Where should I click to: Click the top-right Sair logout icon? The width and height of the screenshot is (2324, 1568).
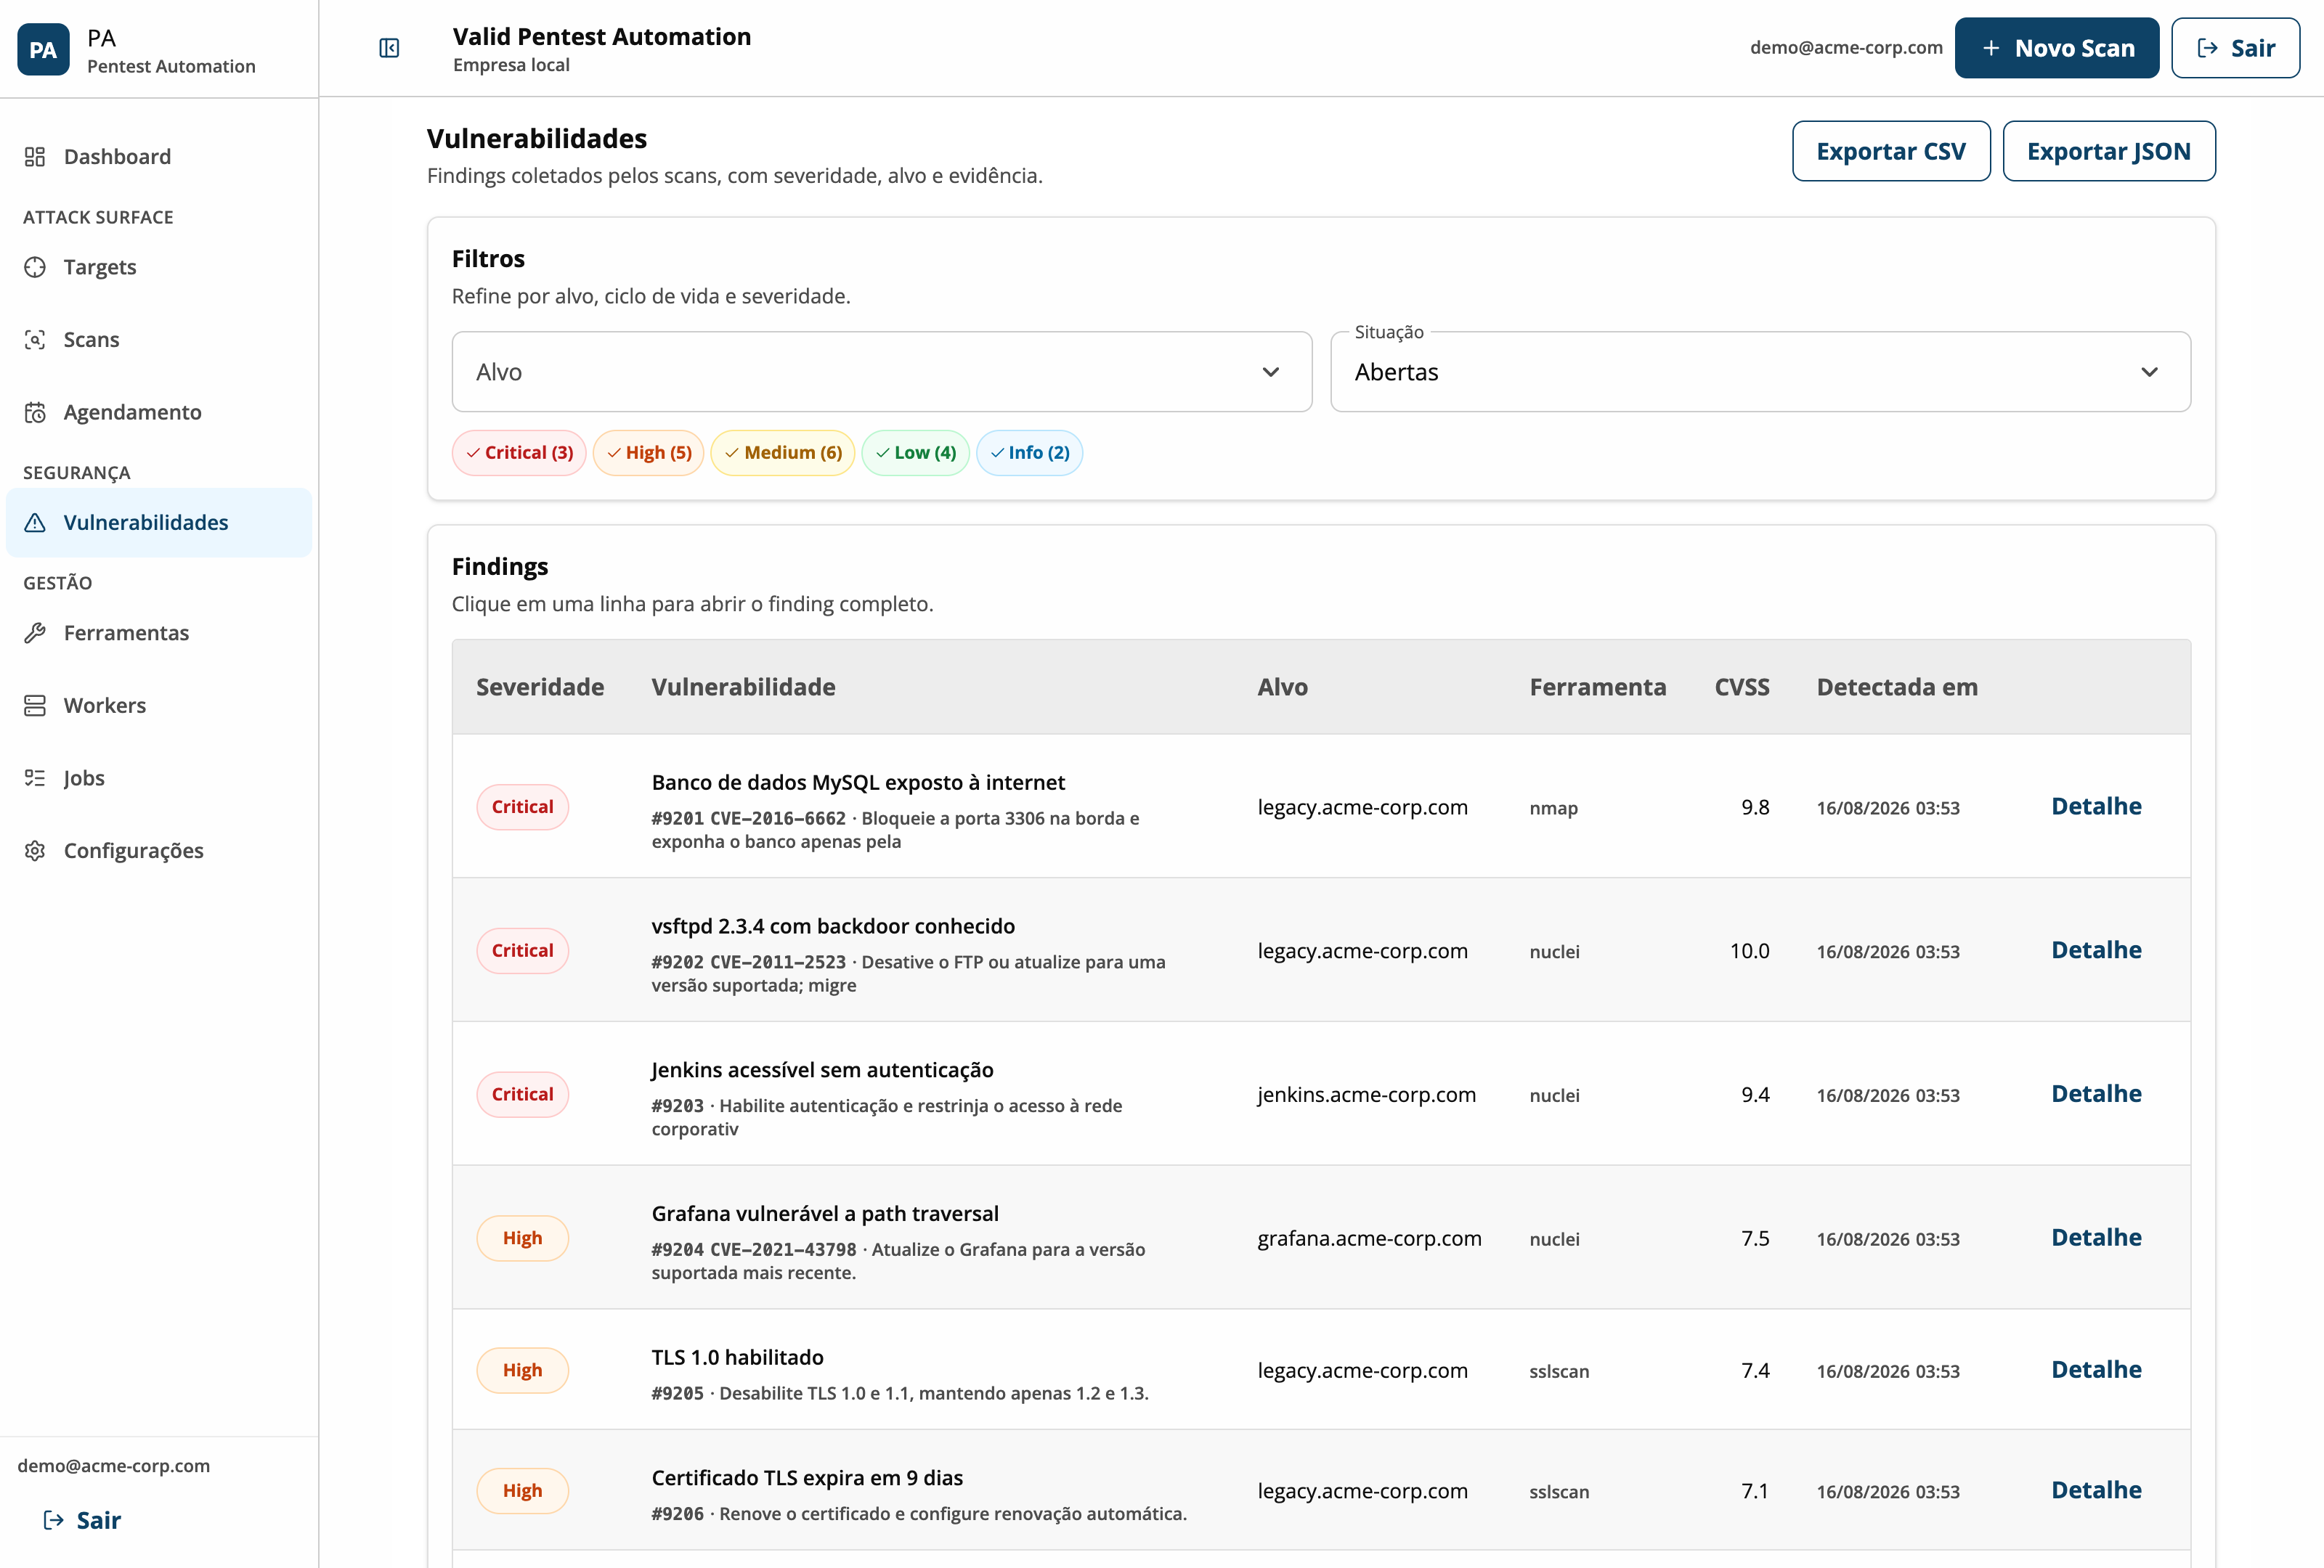(2207, 48)
